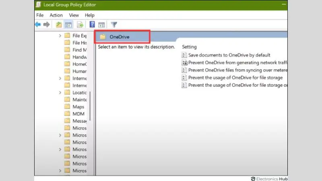Expand the Location tree folder

60,93
